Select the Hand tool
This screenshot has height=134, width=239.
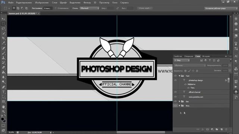click(x=3, y=107)
